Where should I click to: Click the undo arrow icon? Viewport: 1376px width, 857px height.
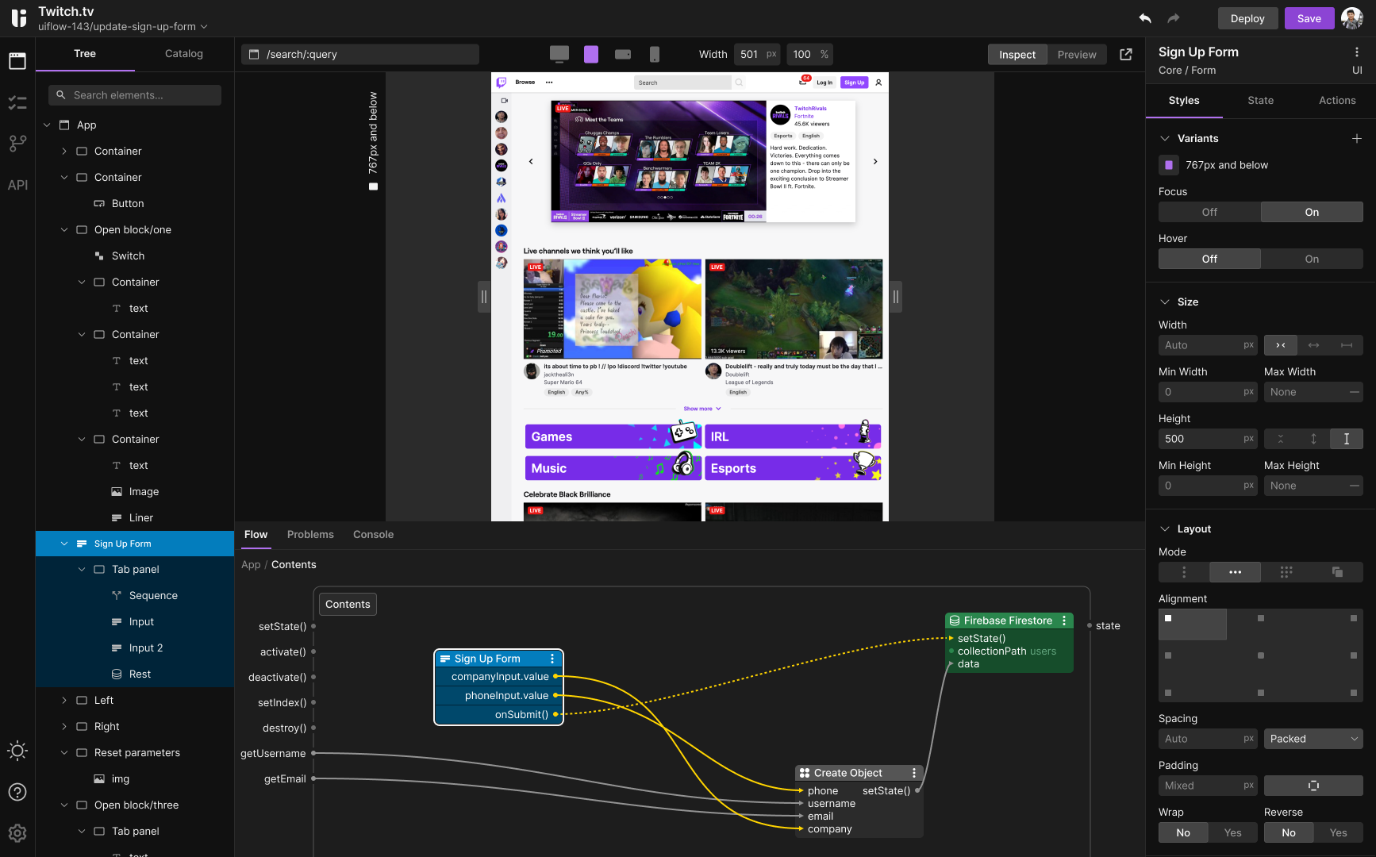[1144, 18]
